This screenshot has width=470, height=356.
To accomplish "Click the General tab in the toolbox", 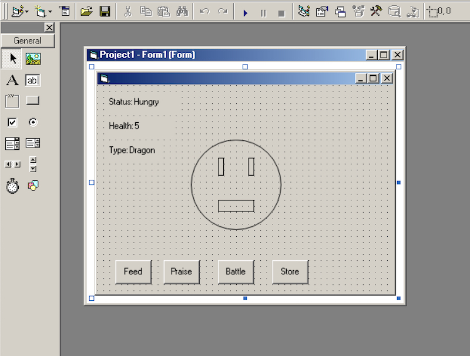I will click(28, 41).
